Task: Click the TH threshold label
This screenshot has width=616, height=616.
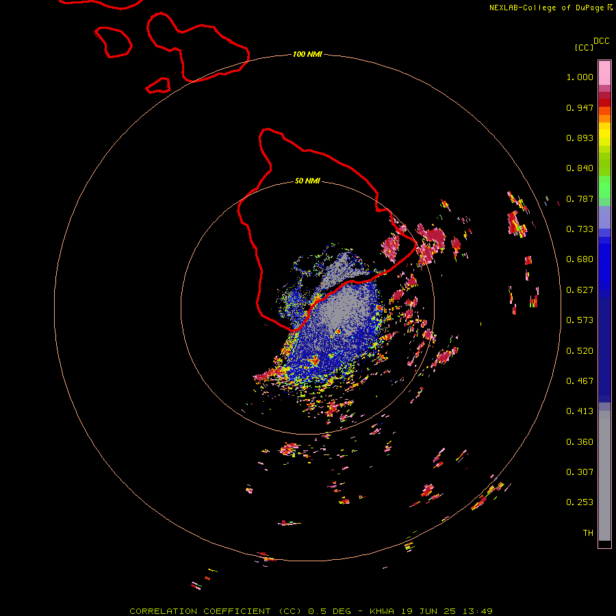Action: tap(588, 533)
